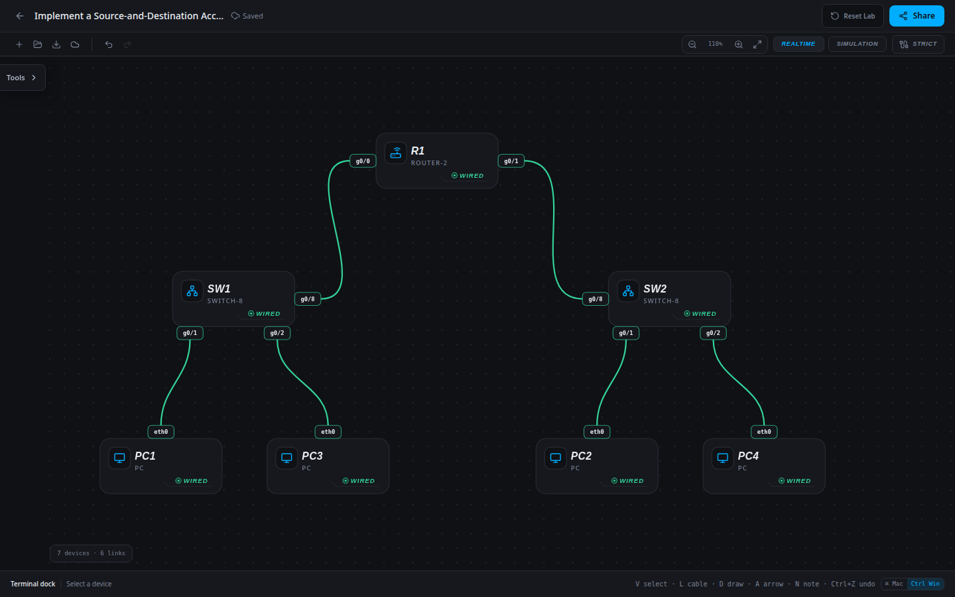The height and width of the screenshot is (597, 955).
Task: Click the plus (new) toolbar icon
Action: (19, 44)
